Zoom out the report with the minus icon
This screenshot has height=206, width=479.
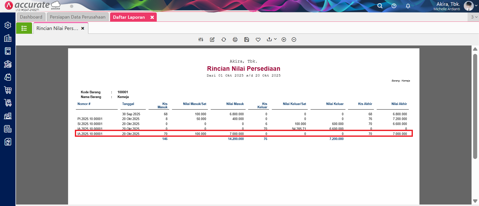pos(294,39)
